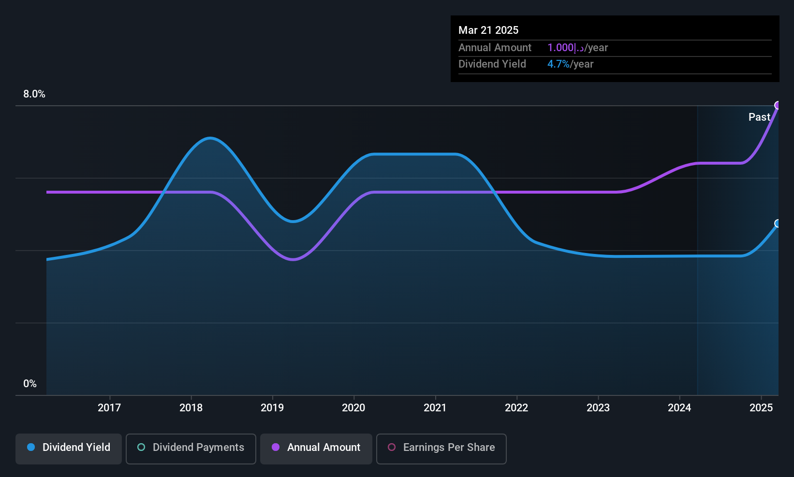Viewport: 794px width, 477px height.
Task: Click the 2025 x-axis label
Action: pos(761,407)
